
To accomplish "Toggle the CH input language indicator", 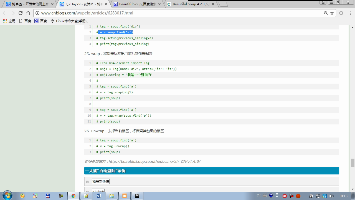I will 258,196.
